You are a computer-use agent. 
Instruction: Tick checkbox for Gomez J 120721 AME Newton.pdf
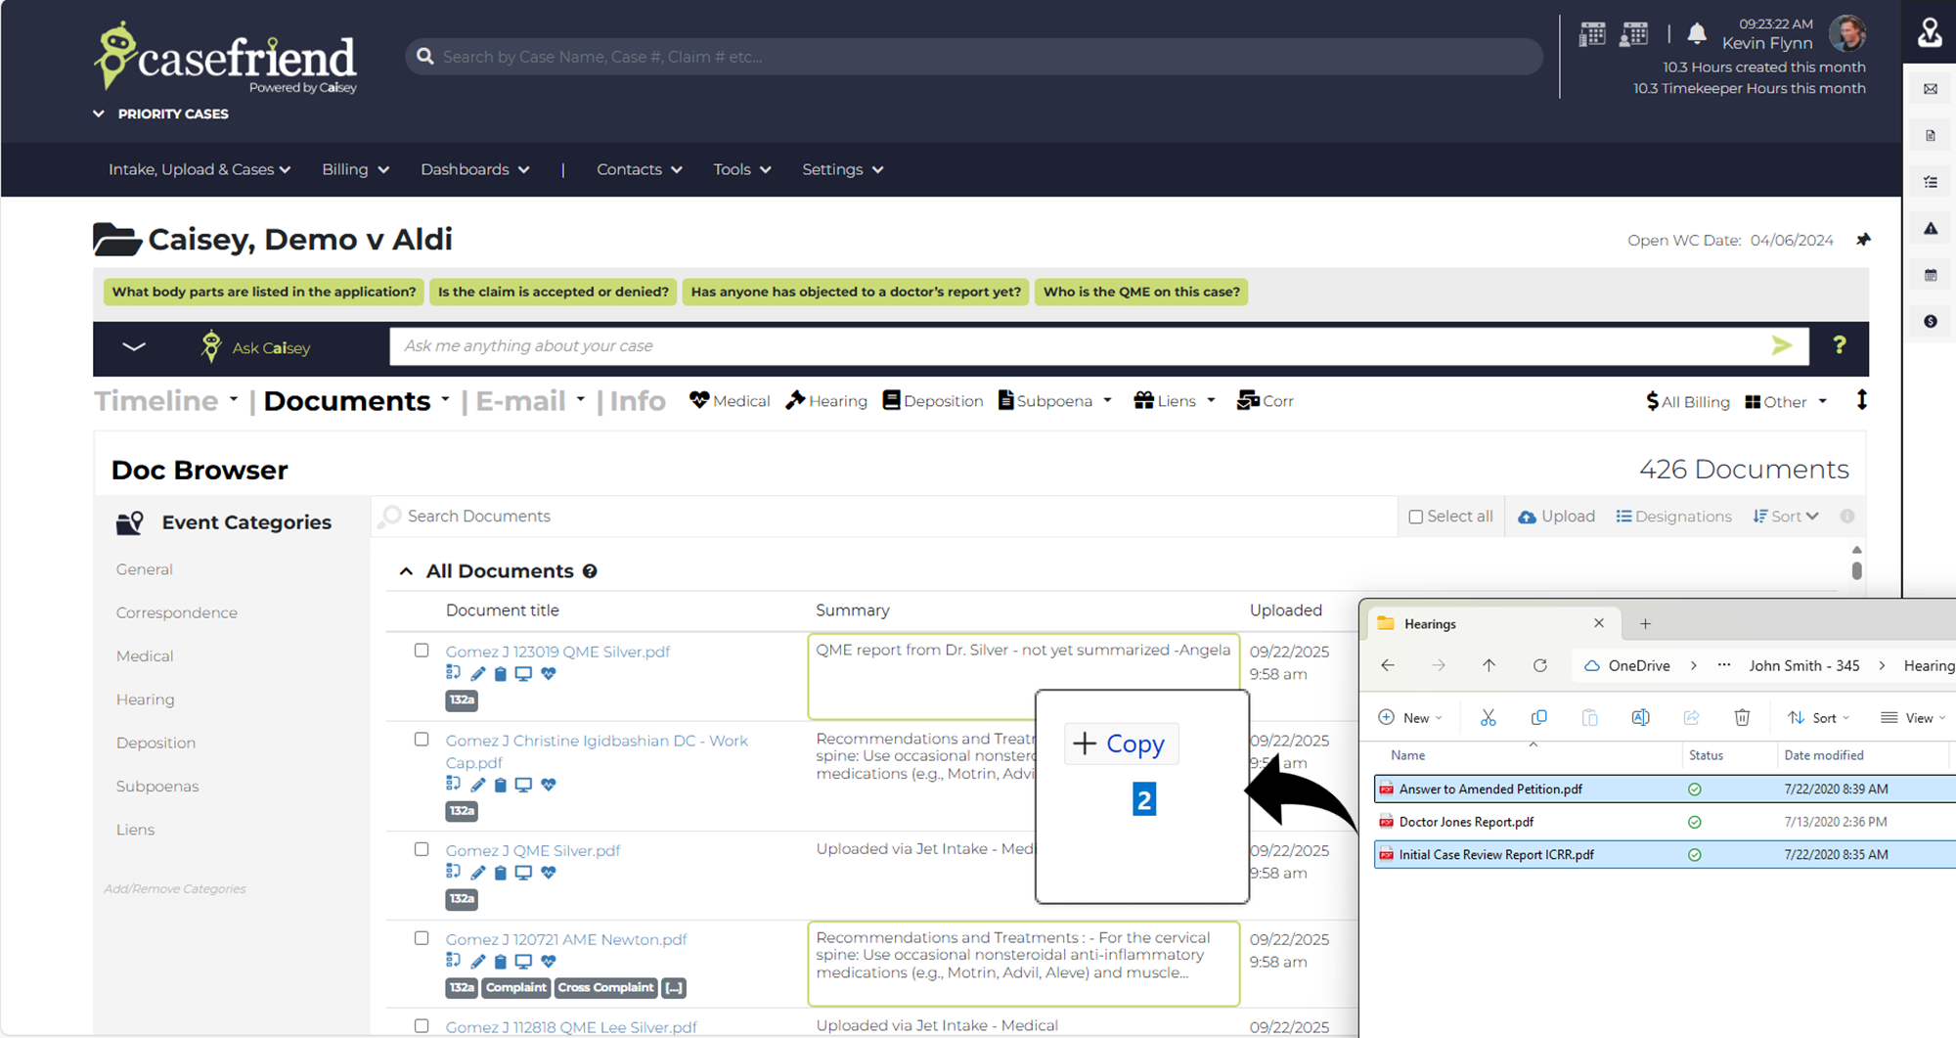pyautogui.click(x=422, y=938)
